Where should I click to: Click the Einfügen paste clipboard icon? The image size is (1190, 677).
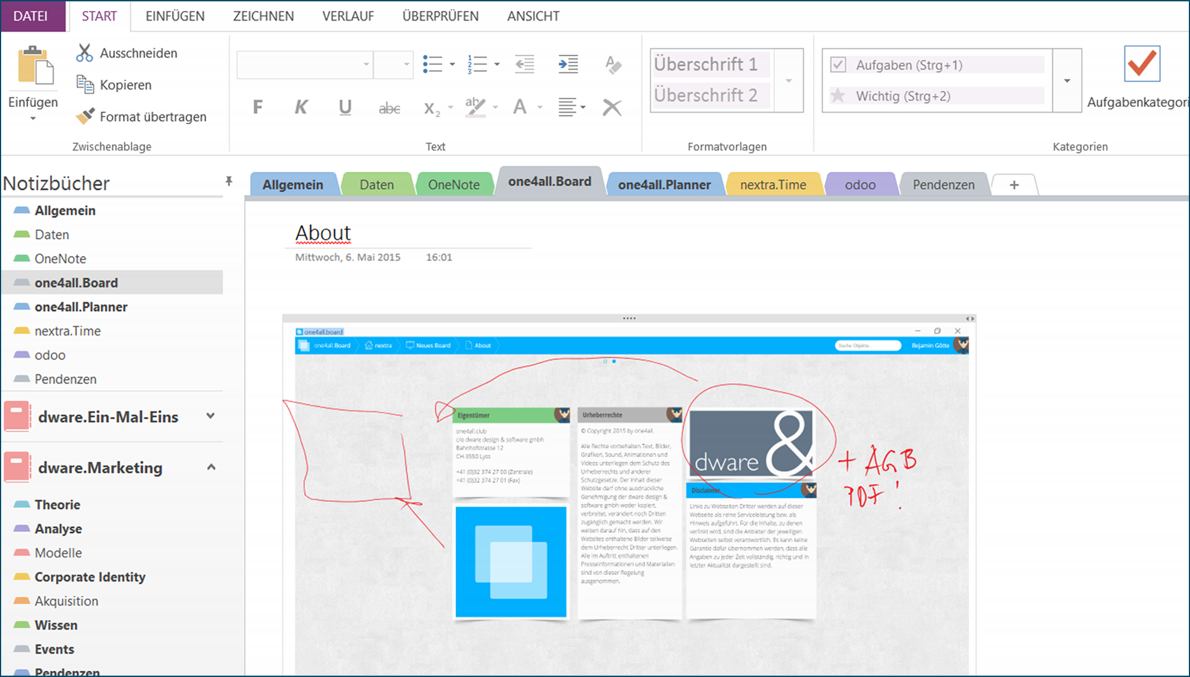coord(34,65)
